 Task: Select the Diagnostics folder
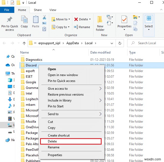tap(34, 60)
